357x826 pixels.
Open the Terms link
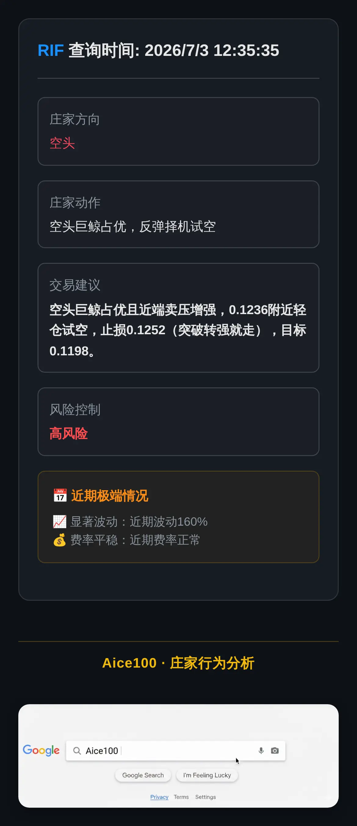[x=181, y=797]
